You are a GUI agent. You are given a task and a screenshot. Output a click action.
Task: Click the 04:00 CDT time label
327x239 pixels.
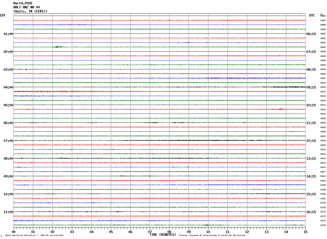click(x=8, y=87)
